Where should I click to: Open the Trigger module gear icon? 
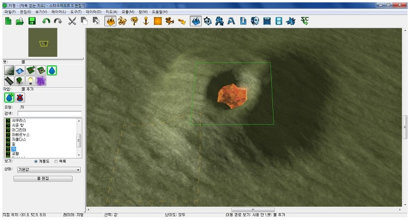(x=207, y=21)
